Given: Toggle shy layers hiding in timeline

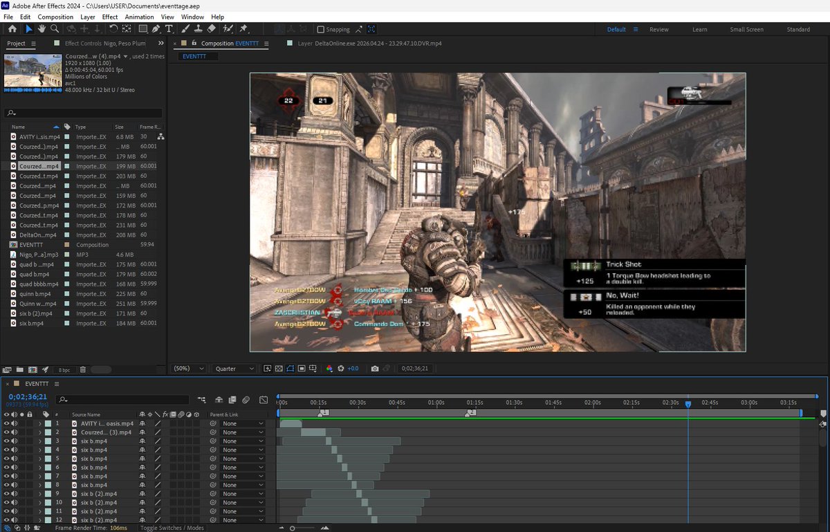Looking at the screenshot, I should (219, 399).
